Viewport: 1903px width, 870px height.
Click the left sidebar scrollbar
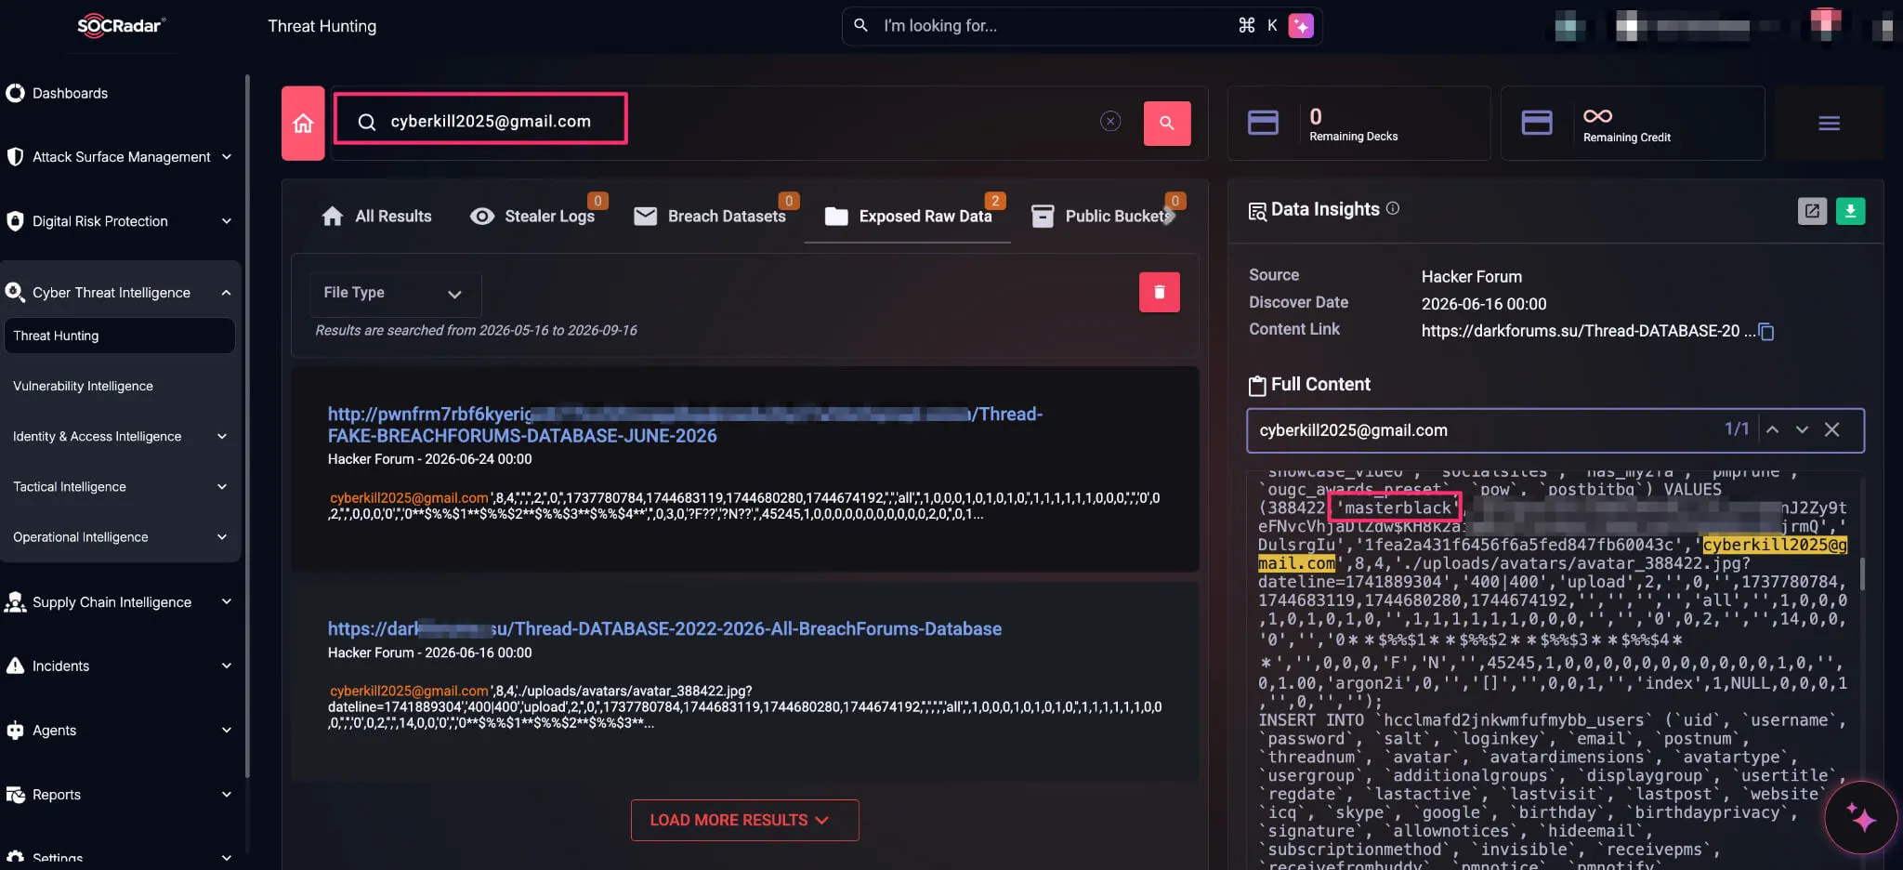click(247, 426)
